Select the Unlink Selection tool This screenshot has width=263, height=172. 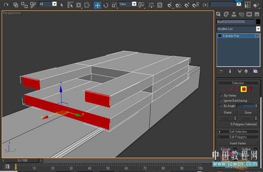(24, 5)
